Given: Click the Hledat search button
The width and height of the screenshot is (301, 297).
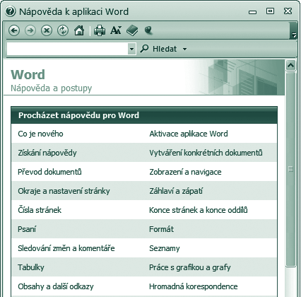Looking at the screenshot, I should tap(158, 49).
